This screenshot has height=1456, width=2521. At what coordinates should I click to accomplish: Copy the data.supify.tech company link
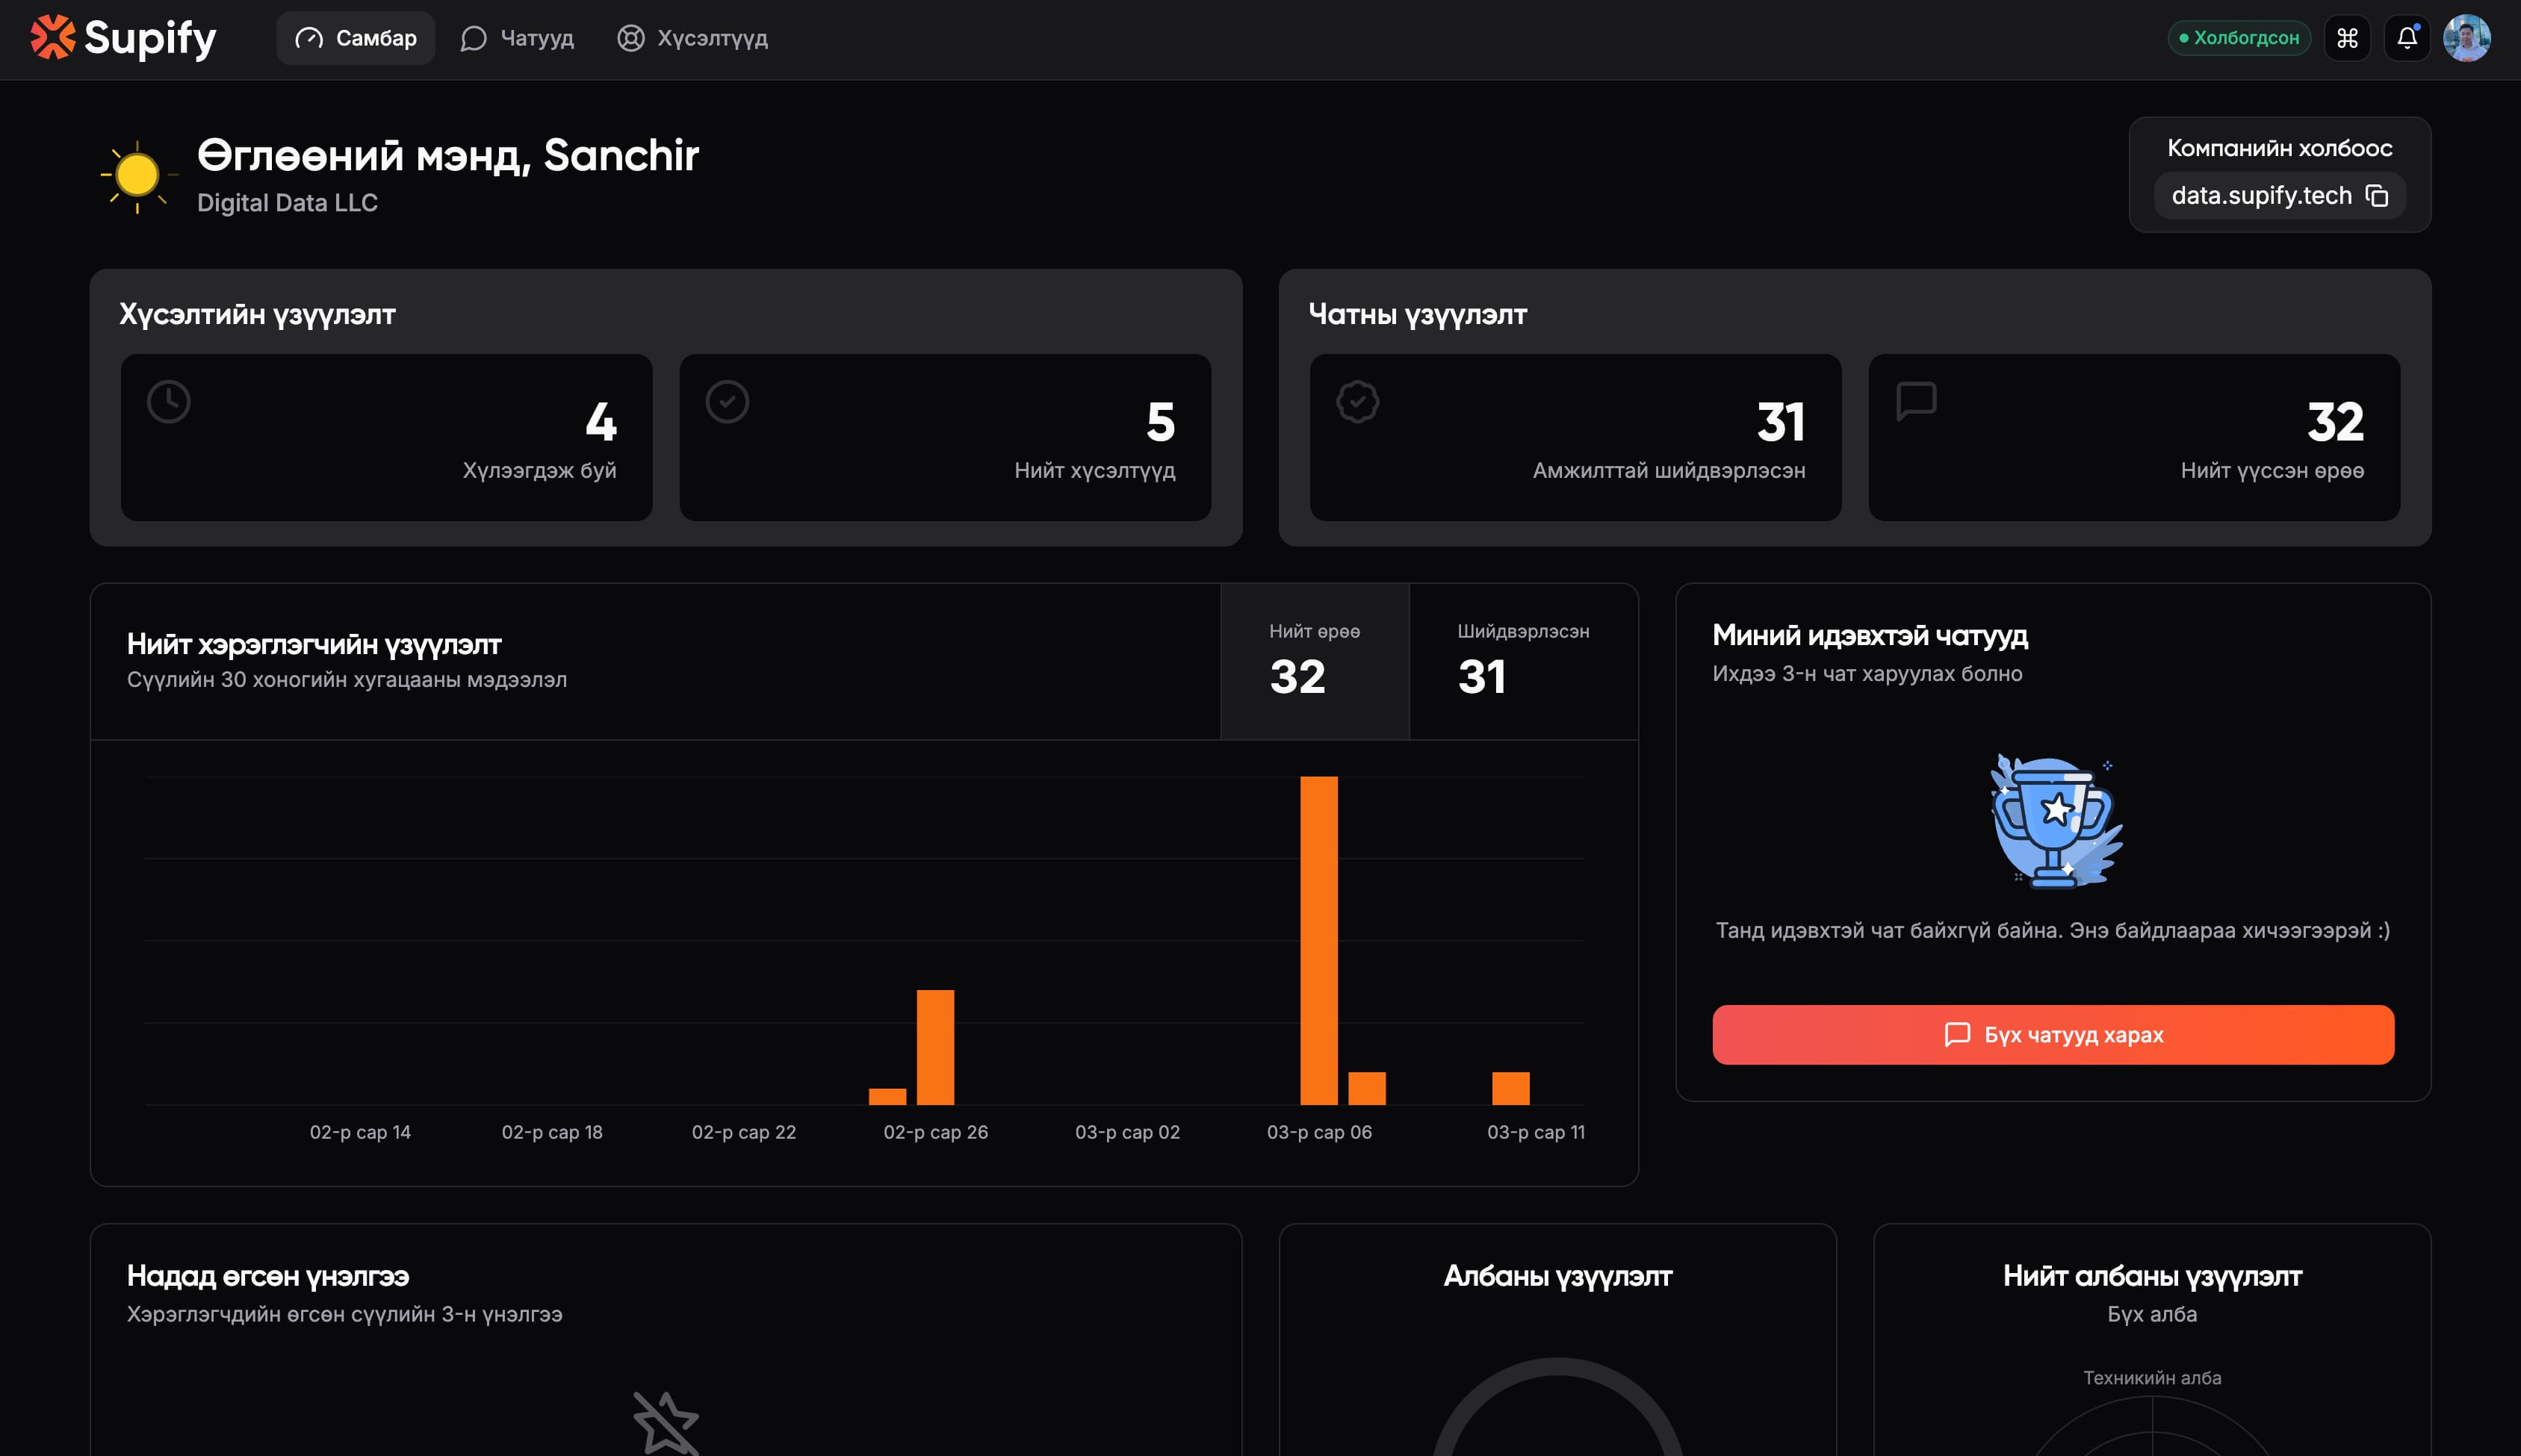point(2377,195)
